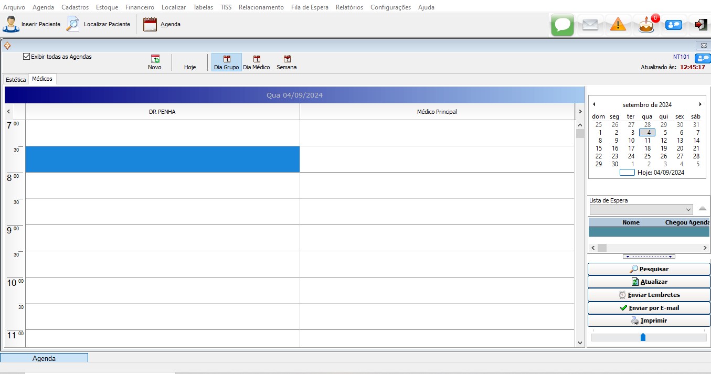Click the Inserir Paciente icon
The image size is (711, 374).
tap(10, 24)
